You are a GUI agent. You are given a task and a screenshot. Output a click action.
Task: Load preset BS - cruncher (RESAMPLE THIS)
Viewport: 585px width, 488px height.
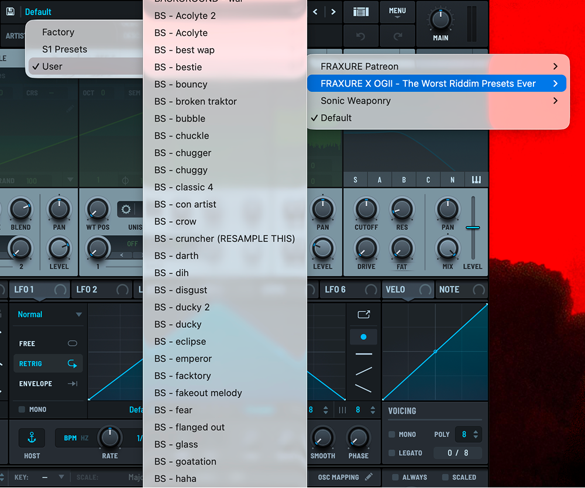click(x=225, y=238)
